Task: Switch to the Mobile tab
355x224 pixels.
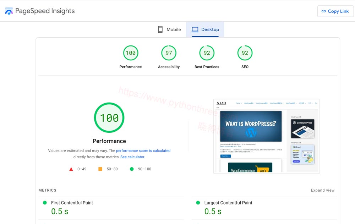Action: (169, 29)
